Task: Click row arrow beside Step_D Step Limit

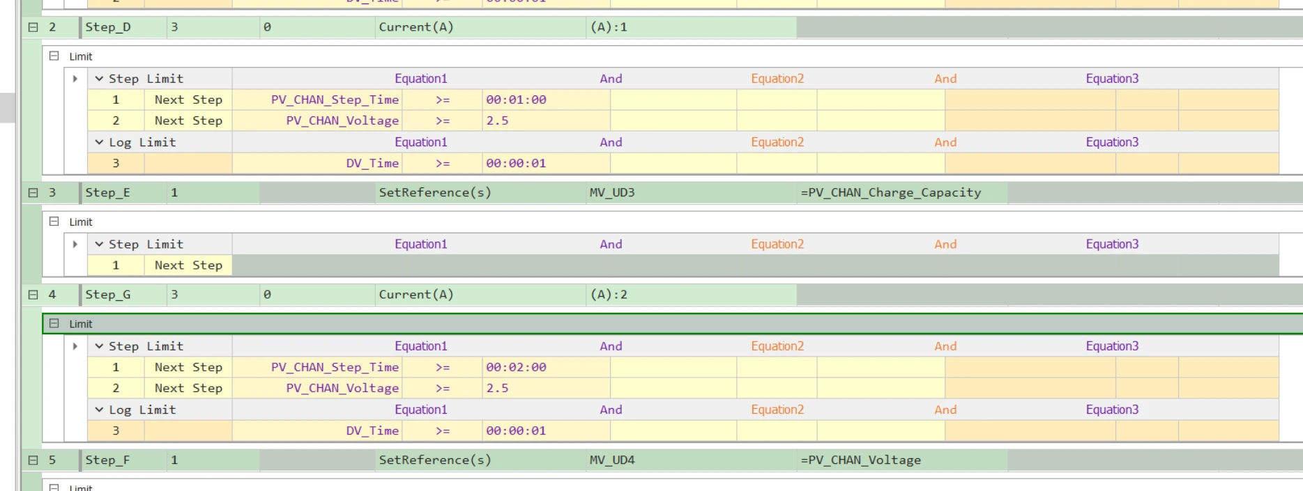Action: (75, 79)
